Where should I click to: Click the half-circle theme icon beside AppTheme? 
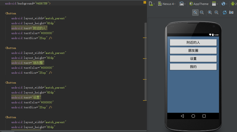coord(191,4)
